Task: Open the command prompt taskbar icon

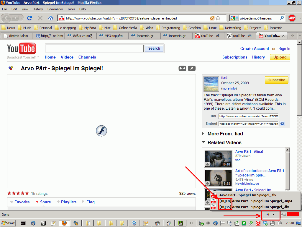Action: 23,223
